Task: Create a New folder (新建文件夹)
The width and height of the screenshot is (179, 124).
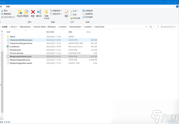Action: 47,15
